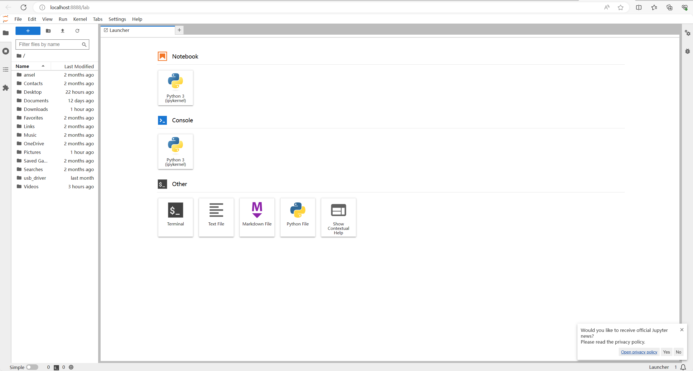Launch a Terminal from the Other section
The image size is (693, 371).
tap(175, 217)
